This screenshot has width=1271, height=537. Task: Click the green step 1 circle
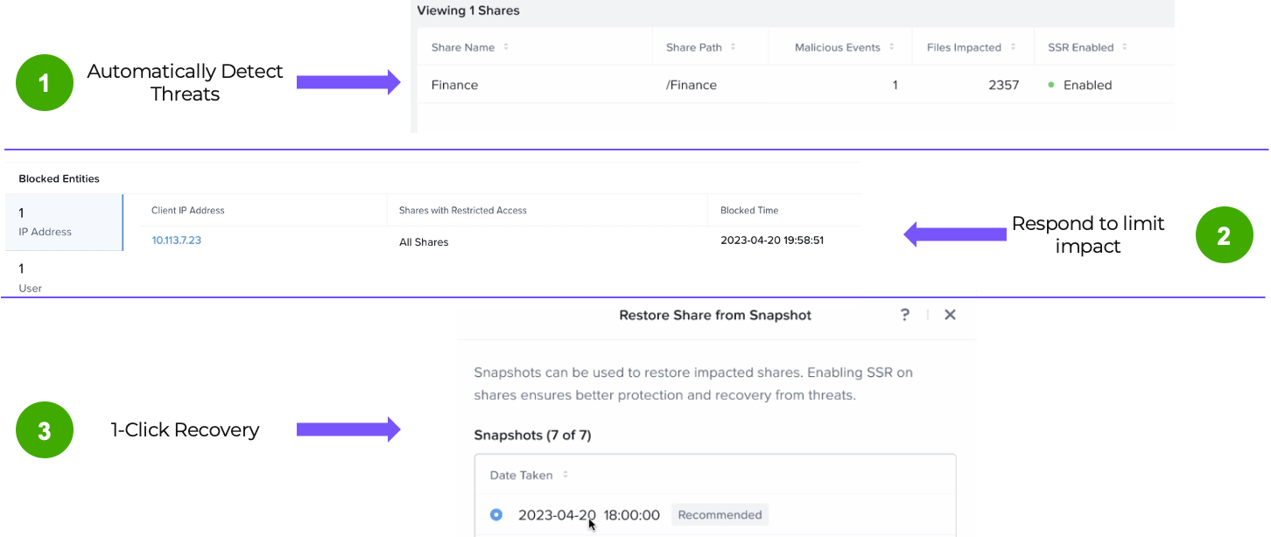(45, 83)
